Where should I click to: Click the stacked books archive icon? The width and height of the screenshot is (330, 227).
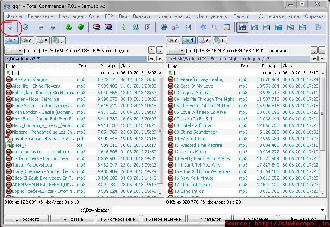pyautogui.click(x=96, y=27)
